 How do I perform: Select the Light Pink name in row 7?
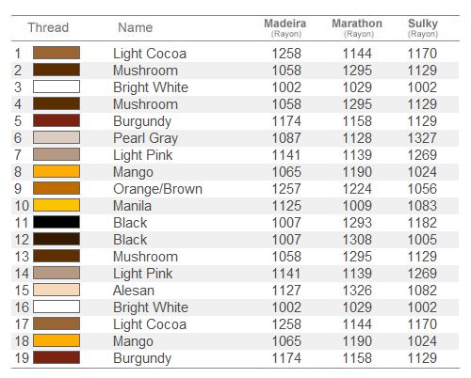pos(143,155)
